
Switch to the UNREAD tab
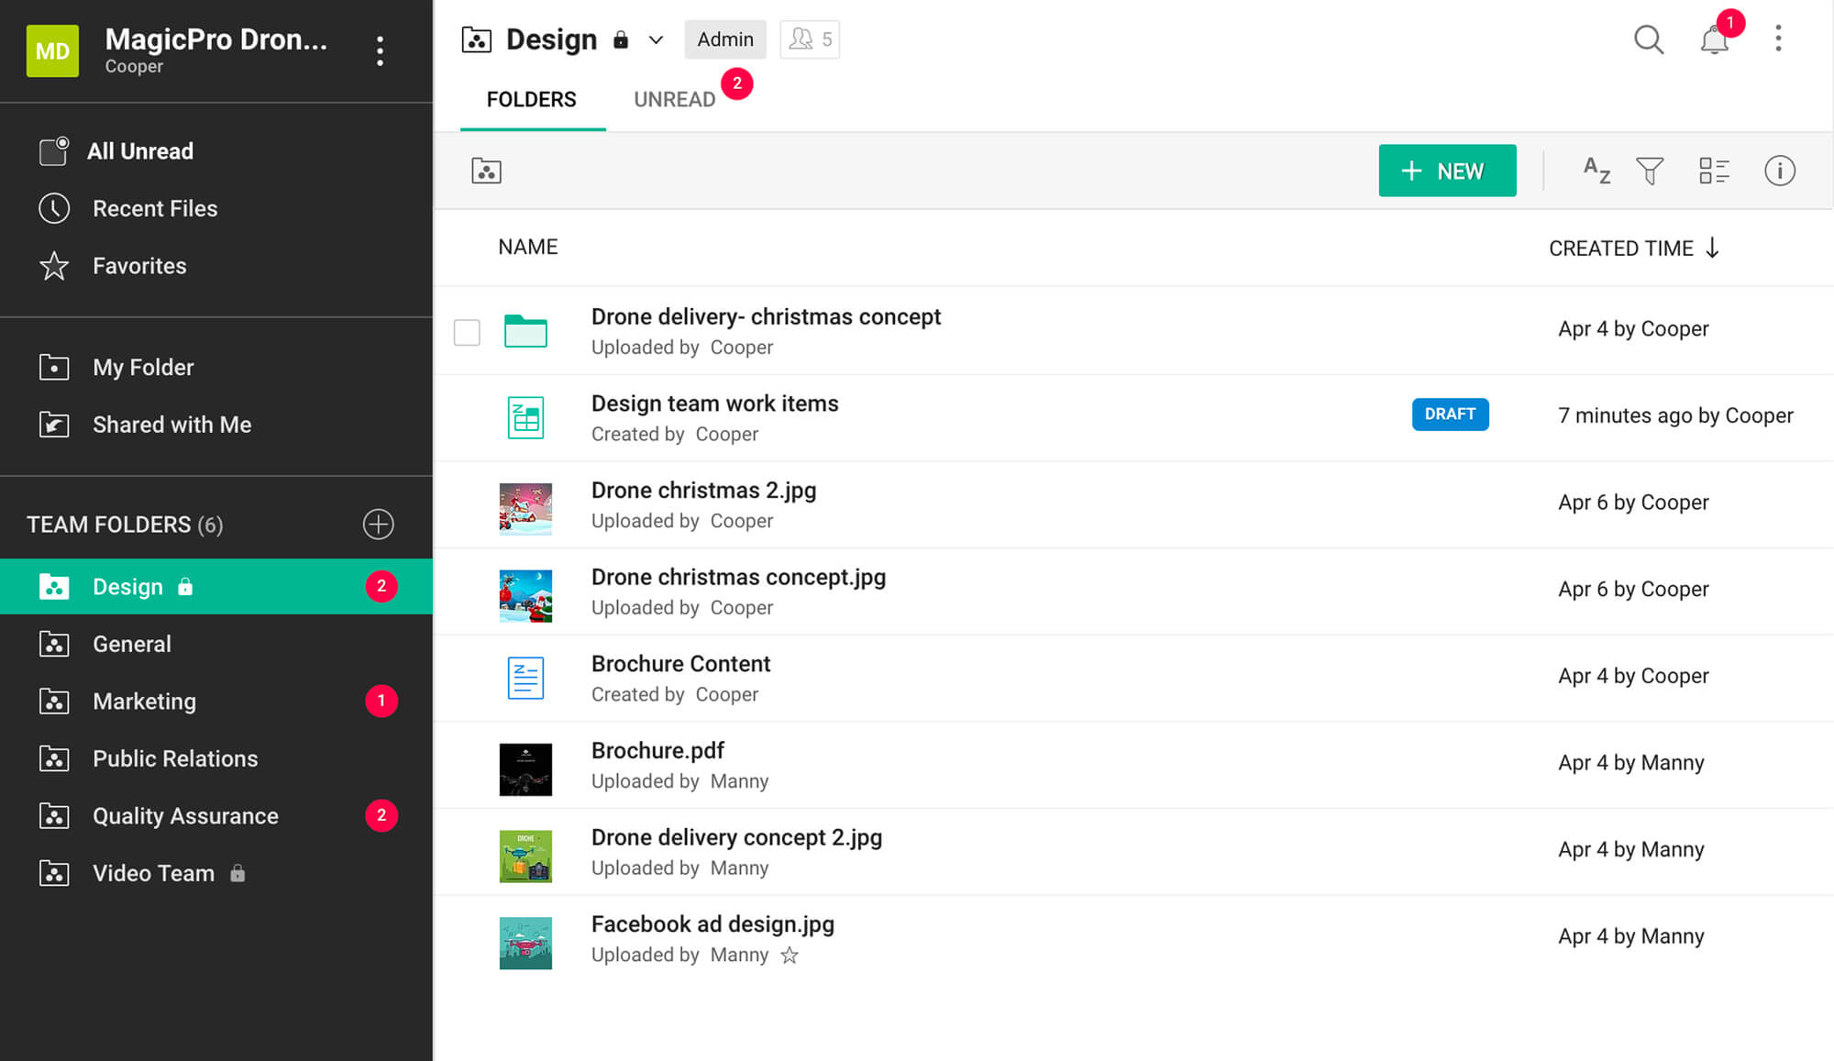675,98
